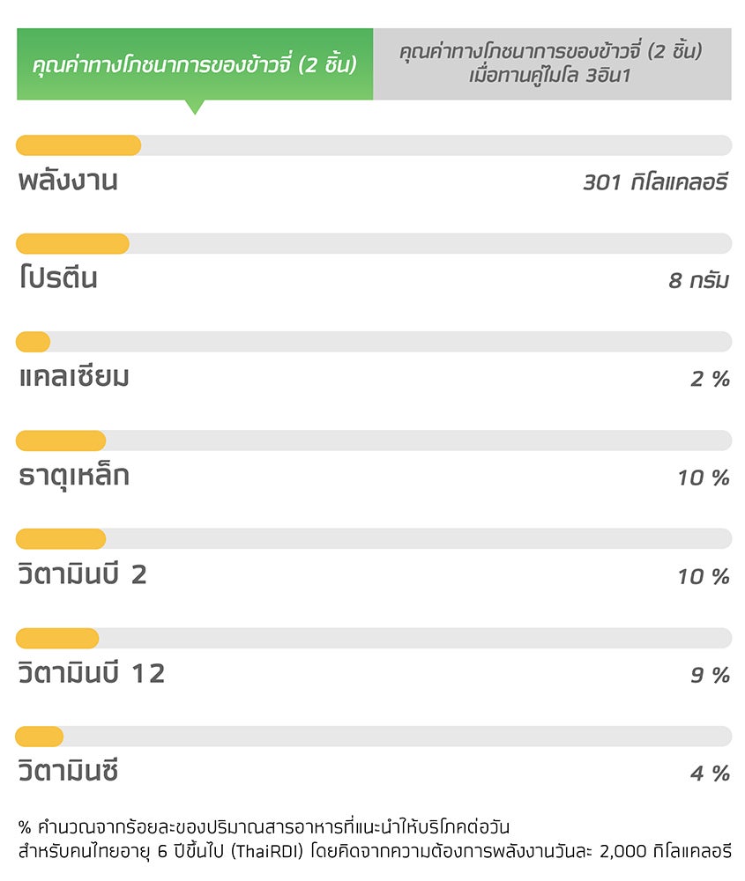Click the พลังงาน yellow progress bar
Viewport: 745px width, 881px height.
(78, 145)
